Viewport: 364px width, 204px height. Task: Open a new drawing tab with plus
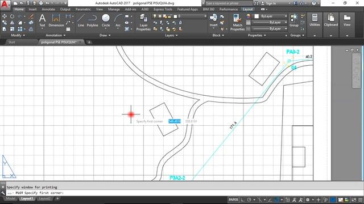[89, 42]
